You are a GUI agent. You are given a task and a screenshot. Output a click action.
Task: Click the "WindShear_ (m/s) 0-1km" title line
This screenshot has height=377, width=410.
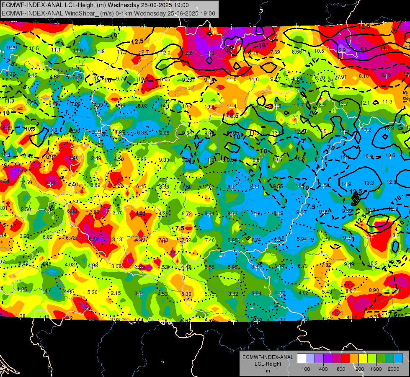pos(108,13)
